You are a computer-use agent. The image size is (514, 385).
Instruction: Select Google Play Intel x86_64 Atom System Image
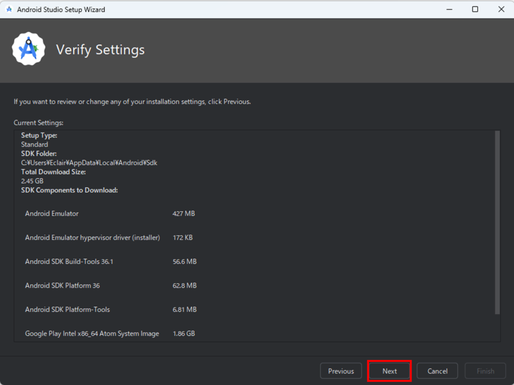click(92, 333)
